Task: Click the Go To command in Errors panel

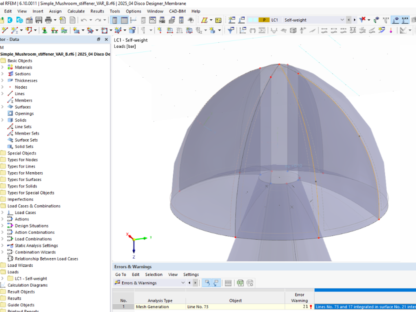Action: pyautogui.click(x=120, y=275)
